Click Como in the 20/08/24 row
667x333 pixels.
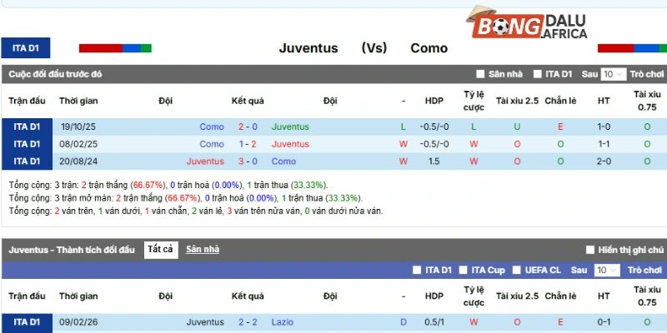pos(283,162)
